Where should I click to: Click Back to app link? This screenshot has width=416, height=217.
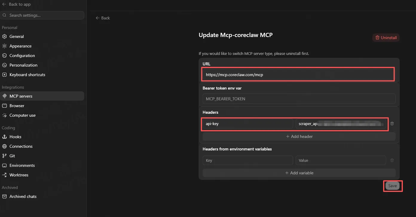click(16, 4)
